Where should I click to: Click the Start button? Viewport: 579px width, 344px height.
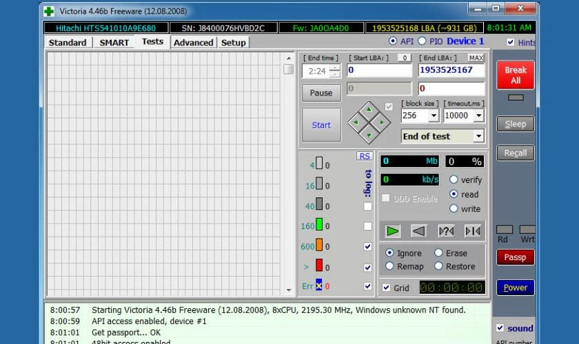321,125
